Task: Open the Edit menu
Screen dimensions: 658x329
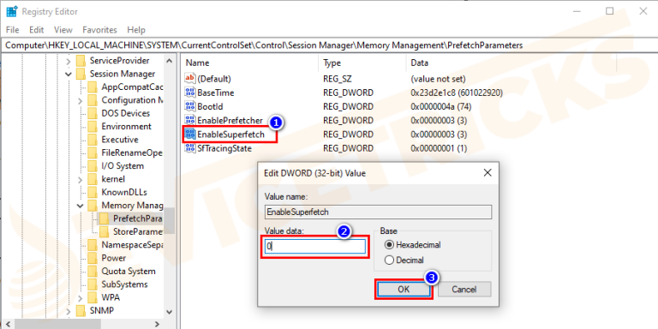Action: [x=37, y=30]
